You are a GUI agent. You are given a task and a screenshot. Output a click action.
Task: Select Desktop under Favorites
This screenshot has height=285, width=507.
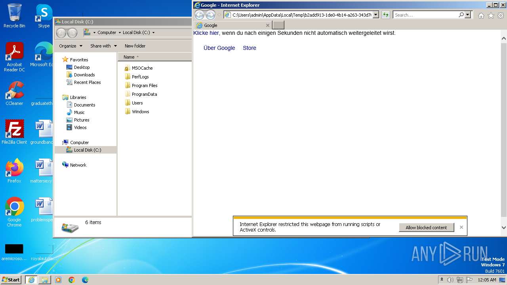click(x=82, y=67)
